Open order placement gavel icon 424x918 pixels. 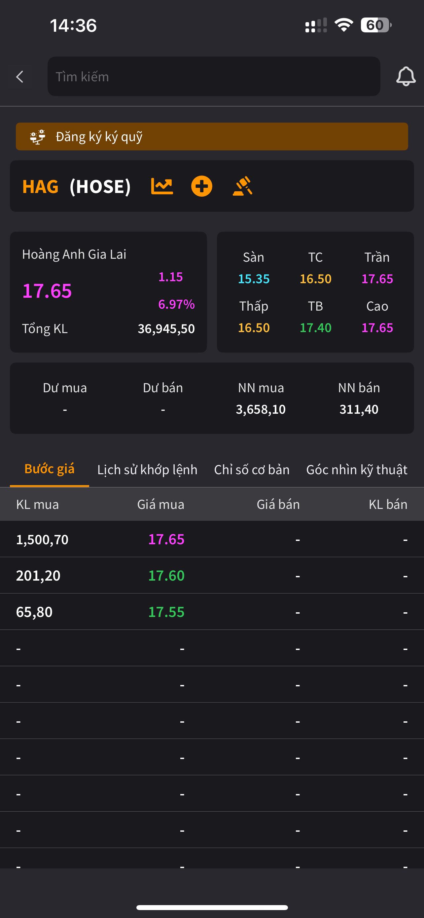tap(242, 186)
